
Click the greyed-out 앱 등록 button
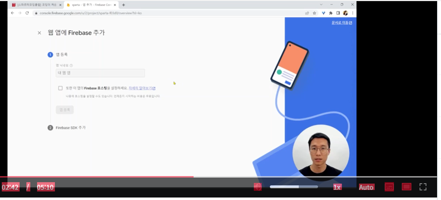tap(65, 110)
